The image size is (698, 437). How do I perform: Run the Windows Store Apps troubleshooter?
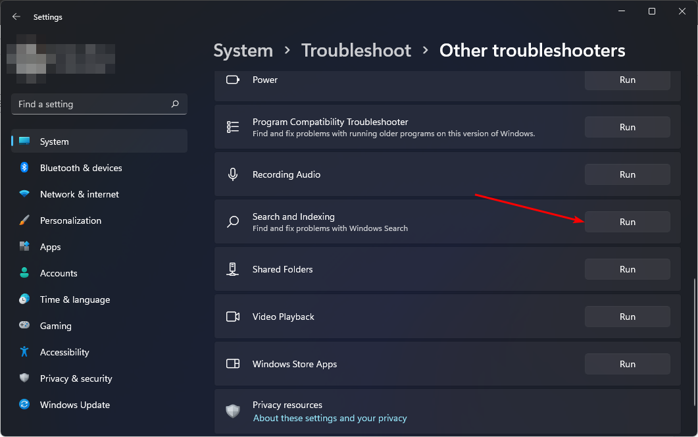point(627,363)
